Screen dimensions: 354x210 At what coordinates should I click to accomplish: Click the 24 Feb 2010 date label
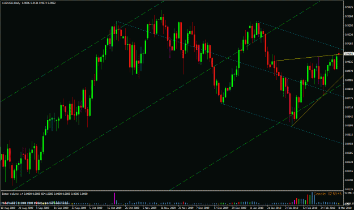pos(327,208)
